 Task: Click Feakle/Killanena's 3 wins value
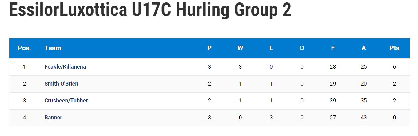240,67
